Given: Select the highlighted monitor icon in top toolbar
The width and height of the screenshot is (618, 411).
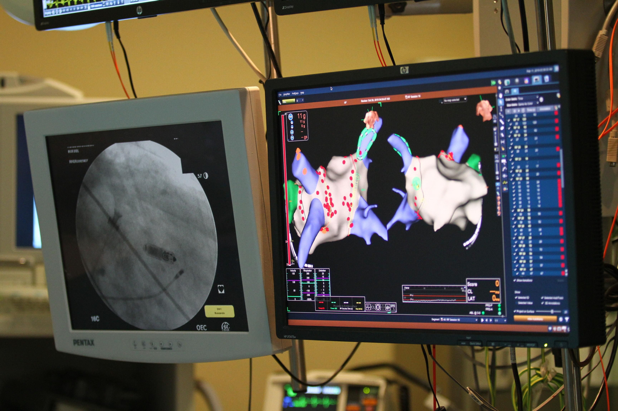Looking at the screenshot, I should 537,79.
